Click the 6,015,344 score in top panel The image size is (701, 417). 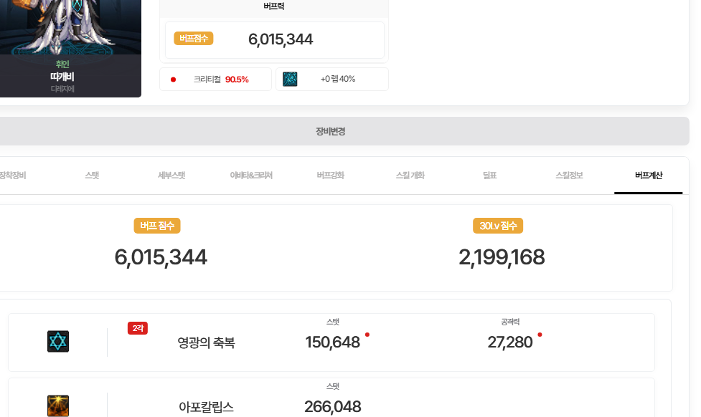point(281,39)
